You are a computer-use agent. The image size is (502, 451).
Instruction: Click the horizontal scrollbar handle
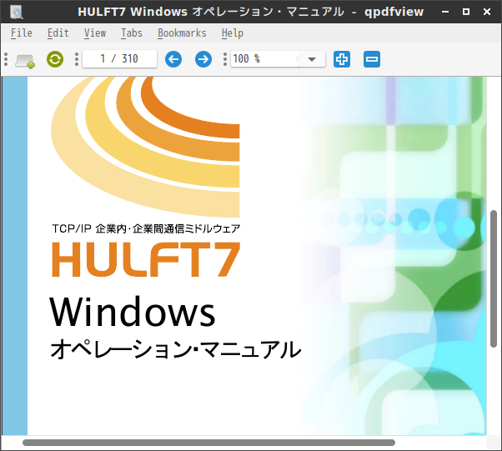coord(208,443)
